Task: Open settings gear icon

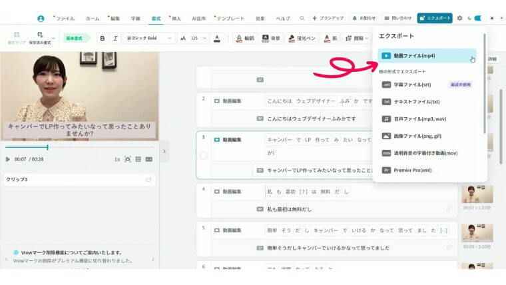Action: click(459, 18)
